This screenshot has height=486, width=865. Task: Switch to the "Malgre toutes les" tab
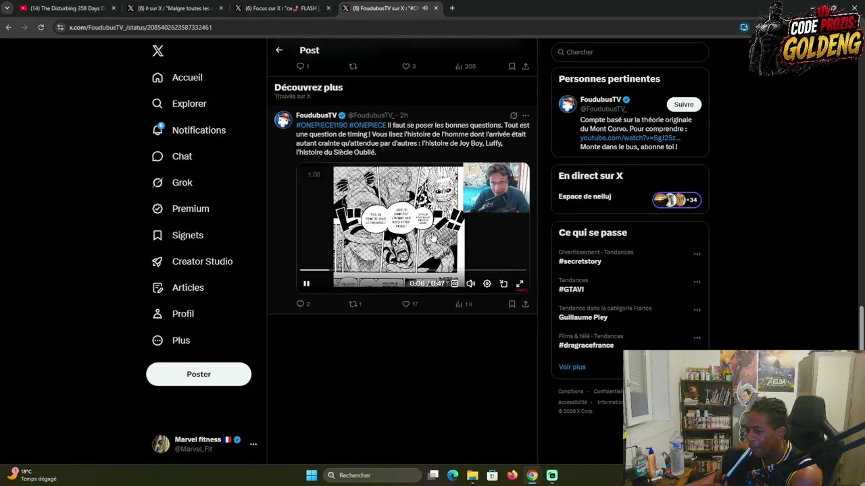pos(174,8)
